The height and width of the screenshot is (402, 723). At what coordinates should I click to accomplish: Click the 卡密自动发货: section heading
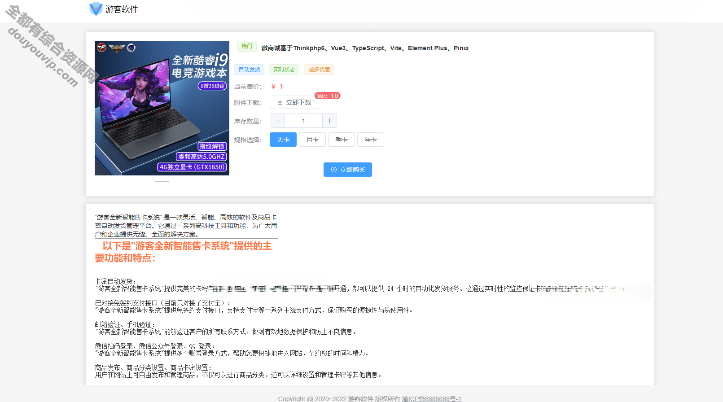115,281
